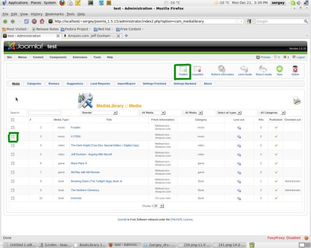Check the select-all checkbox in table header
This screenshot has width=311, height=248.
coord(12,120)
